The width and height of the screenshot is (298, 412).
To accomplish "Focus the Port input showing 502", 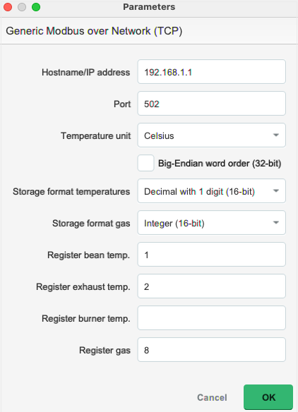I will (x=211, y=104).
